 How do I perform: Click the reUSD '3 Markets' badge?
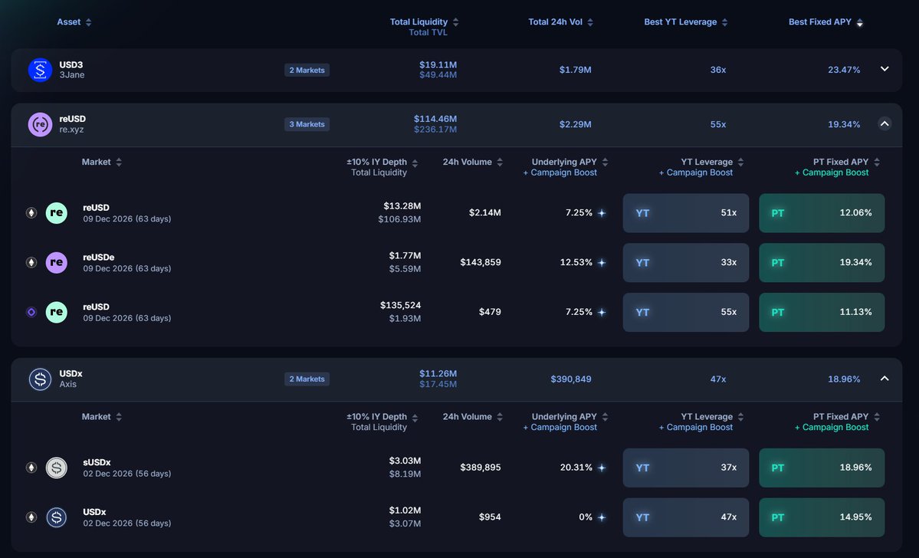click(307, 124)
